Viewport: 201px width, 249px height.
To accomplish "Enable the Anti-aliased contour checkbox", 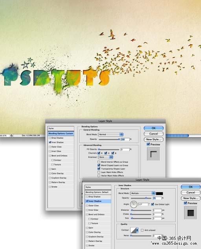I will pos(142,230).
